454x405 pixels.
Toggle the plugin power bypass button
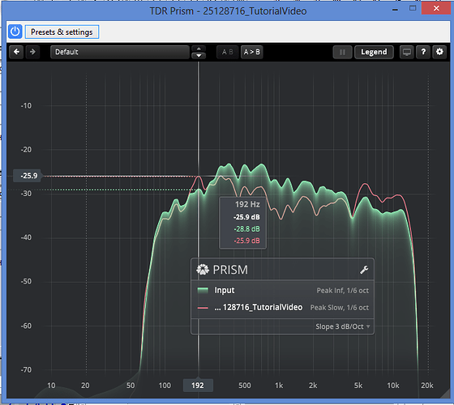click(x=15, y=32)
